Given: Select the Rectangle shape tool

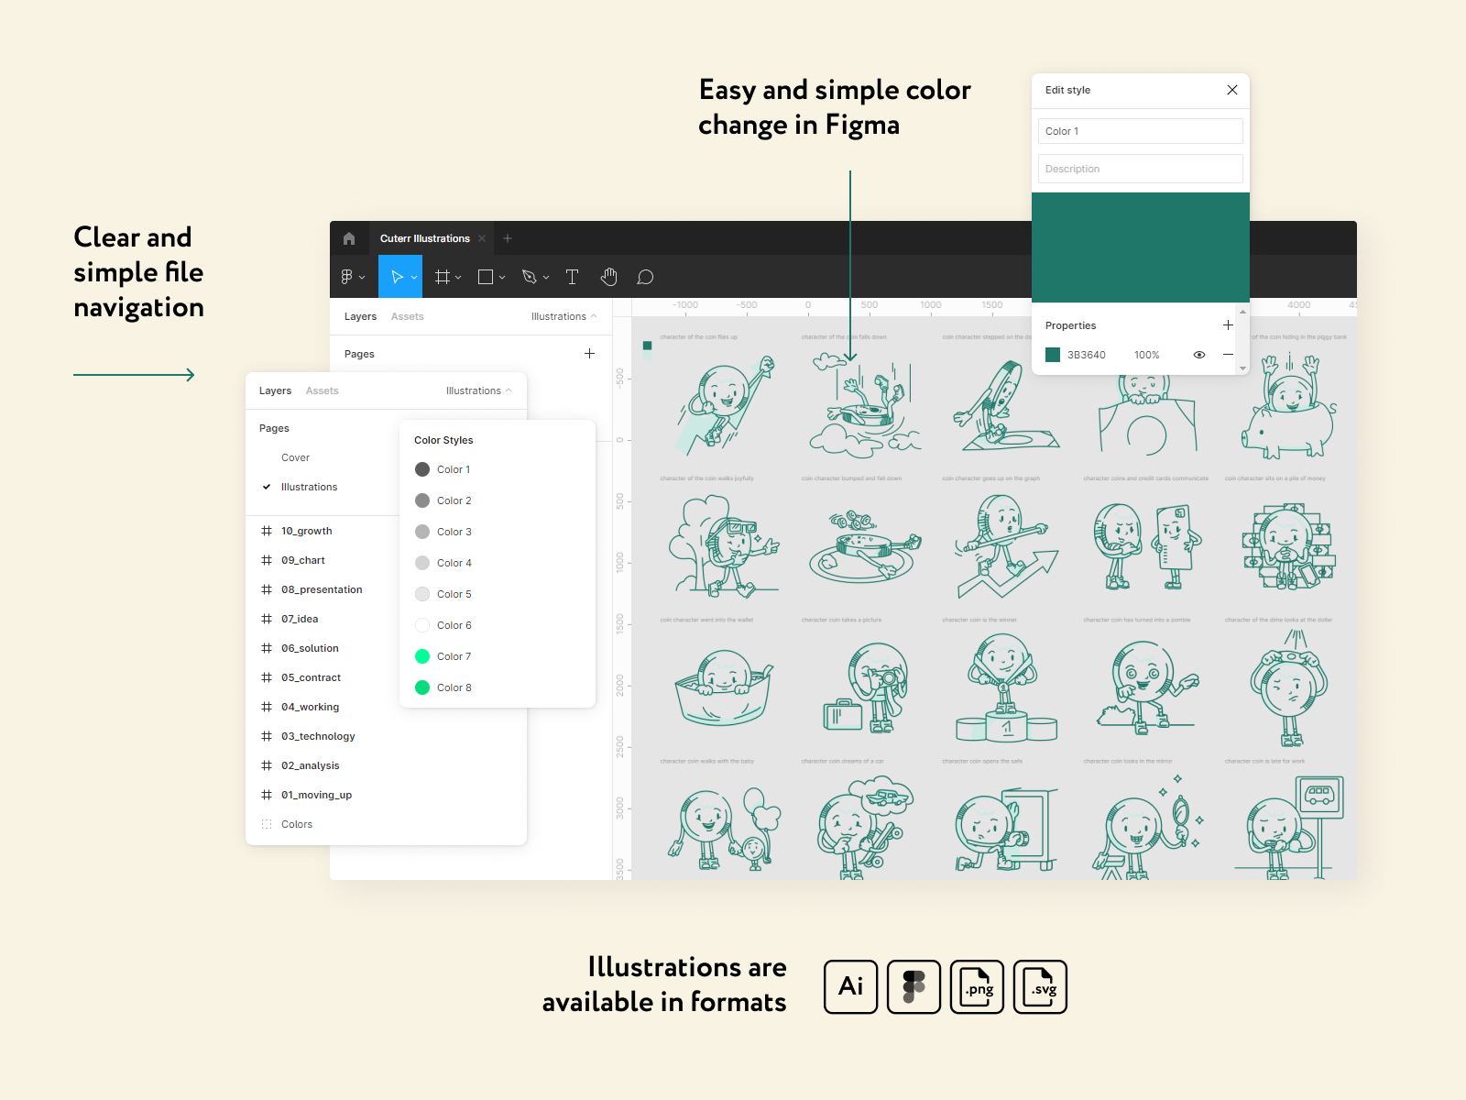Looking at the screenshot, I should [486, 277].
